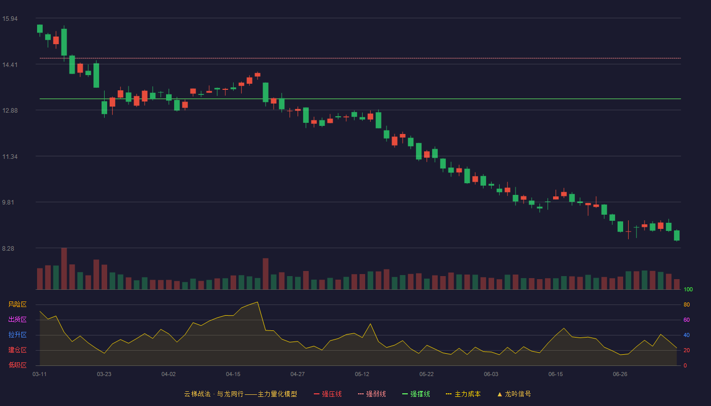Click the 强弱线 dotted pink legend icon
711x406 pixels.
[x=361, y=394]
